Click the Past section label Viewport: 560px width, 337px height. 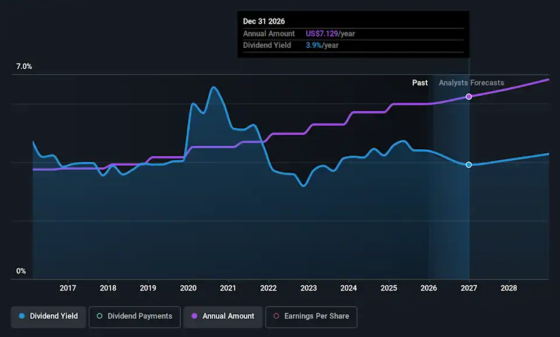pyautogui.click(x=420, y=83)
